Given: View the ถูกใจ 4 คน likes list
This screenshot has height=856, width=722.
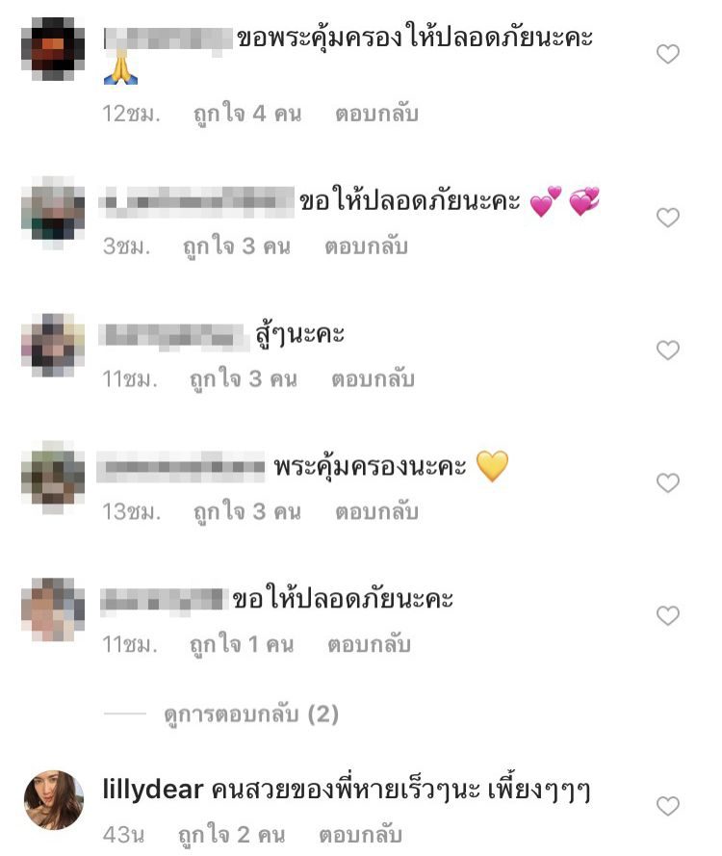Looking at the screenshot, I should [x=247, y=114].
